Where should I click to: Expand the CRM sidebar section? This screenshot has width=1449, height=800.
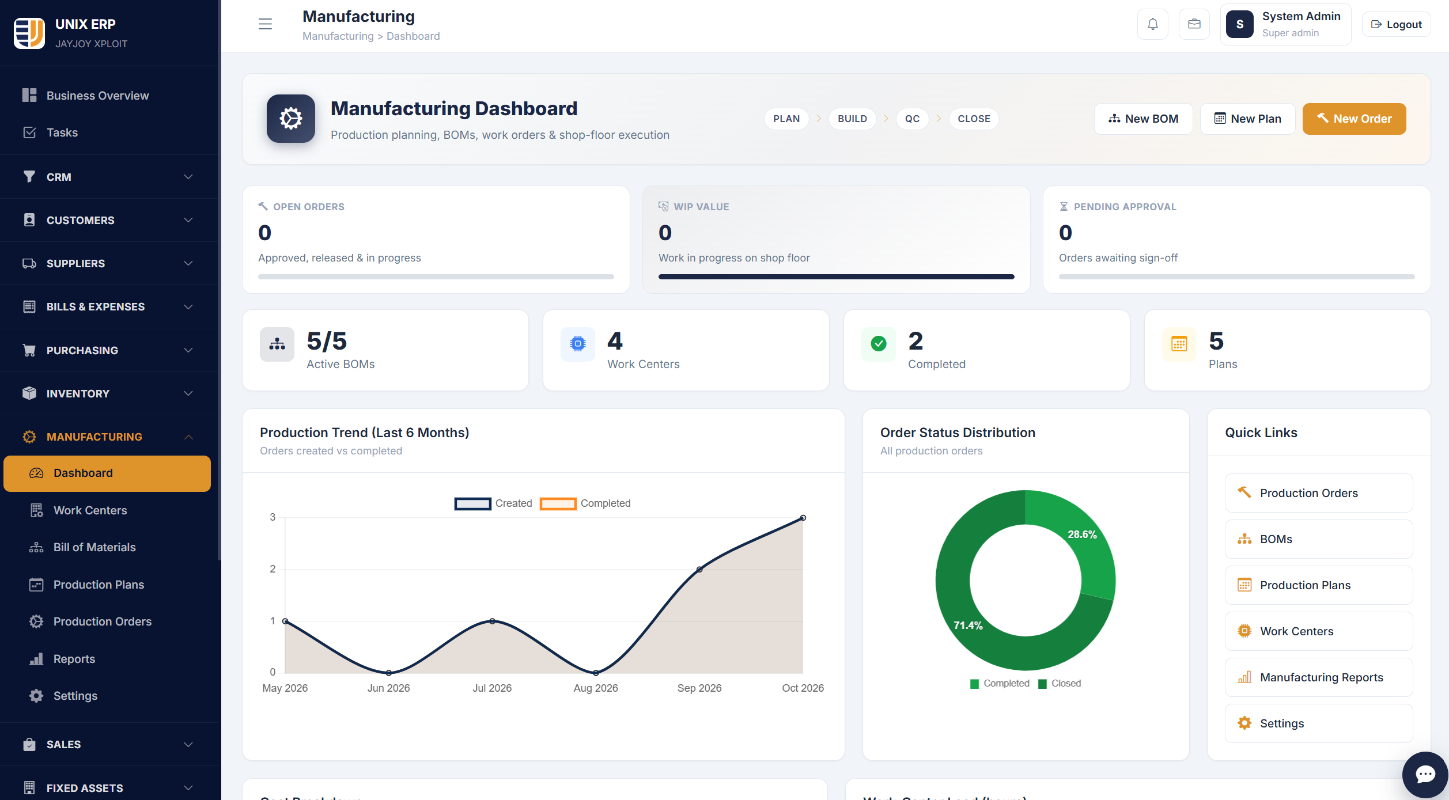point(109,177)
